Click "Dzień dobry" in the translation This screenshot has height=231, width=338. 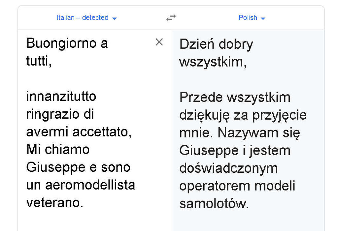click(216, 44)
